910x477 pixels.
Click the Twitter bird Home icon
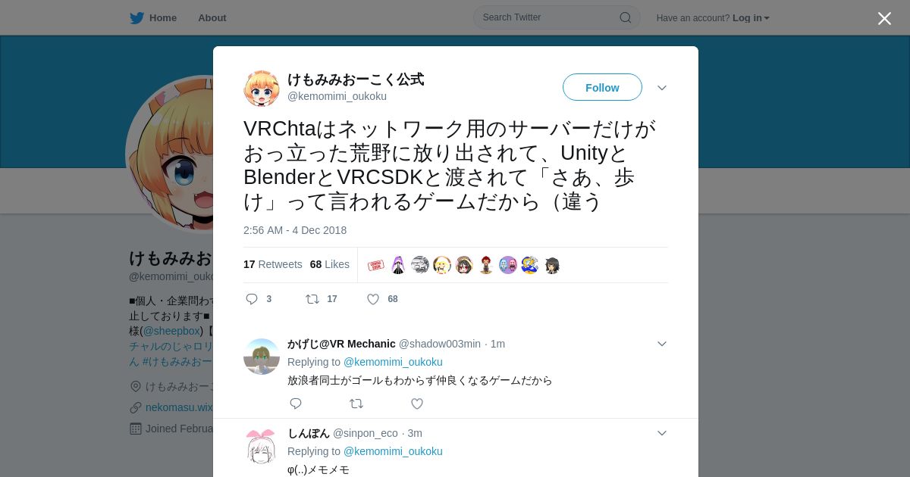[136, 17]
